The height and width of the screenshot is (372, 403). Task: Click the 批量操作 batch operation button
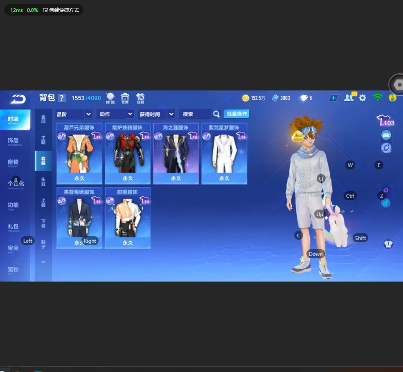(x=236, y=114)
